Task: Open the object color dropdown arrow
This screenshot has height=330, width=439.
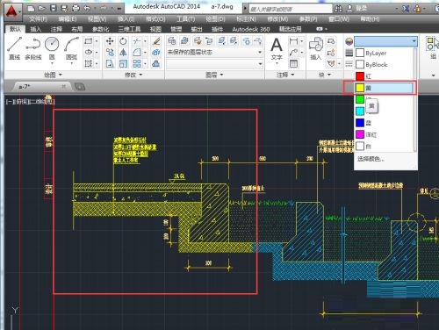Action: pyautogui.click(x=414, y=41)
